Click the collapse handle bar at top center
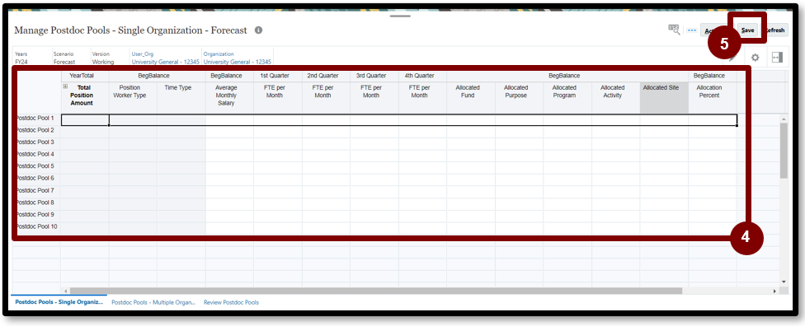 (x=400, y=16)
